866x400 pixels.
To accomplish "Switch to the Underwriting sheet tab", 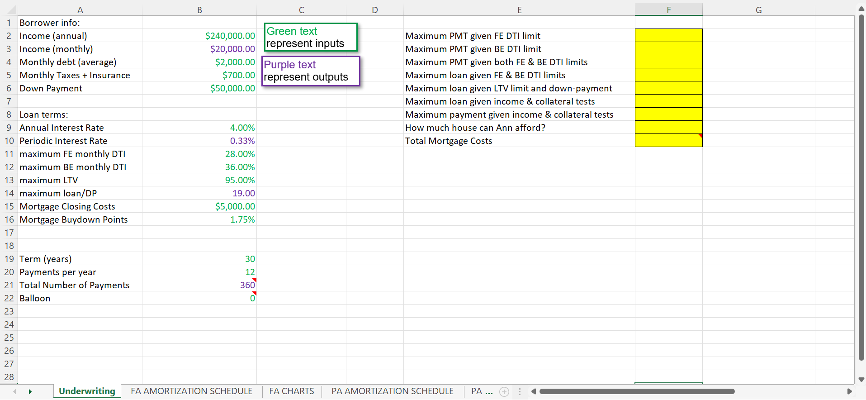I will (87, 391).
